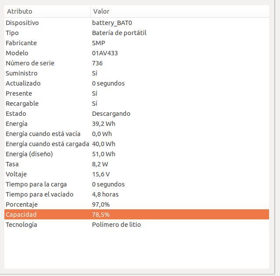Select the Modelo 01AV433 row
This screenshot has width=280, height=276.
(137, 53)
